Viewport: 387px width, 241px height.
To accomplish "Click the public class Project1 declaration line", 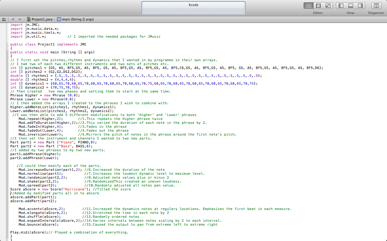I will coord(48,44).
